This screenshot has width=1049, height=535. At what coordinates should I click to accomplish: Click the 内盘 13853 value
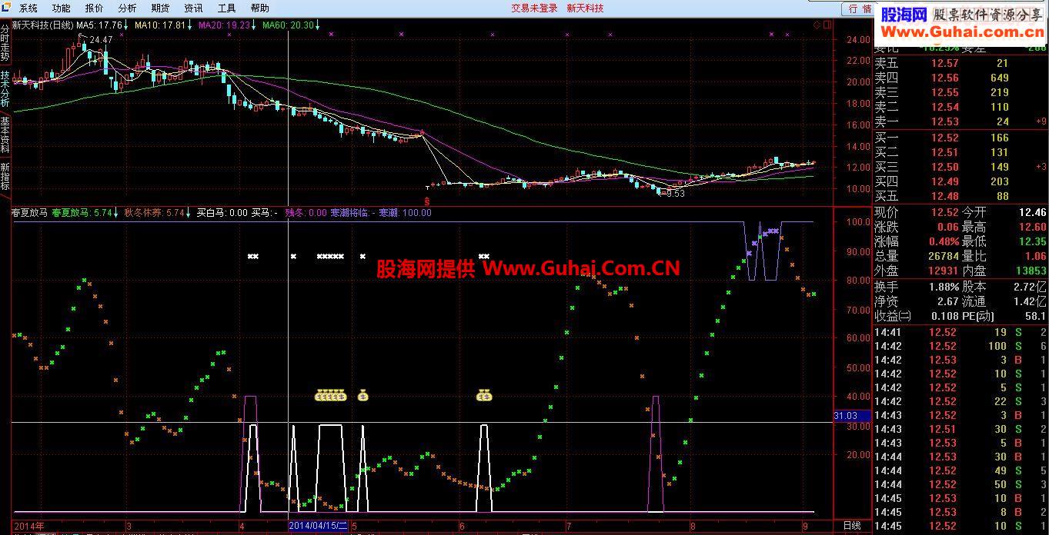pos(1030,271)
